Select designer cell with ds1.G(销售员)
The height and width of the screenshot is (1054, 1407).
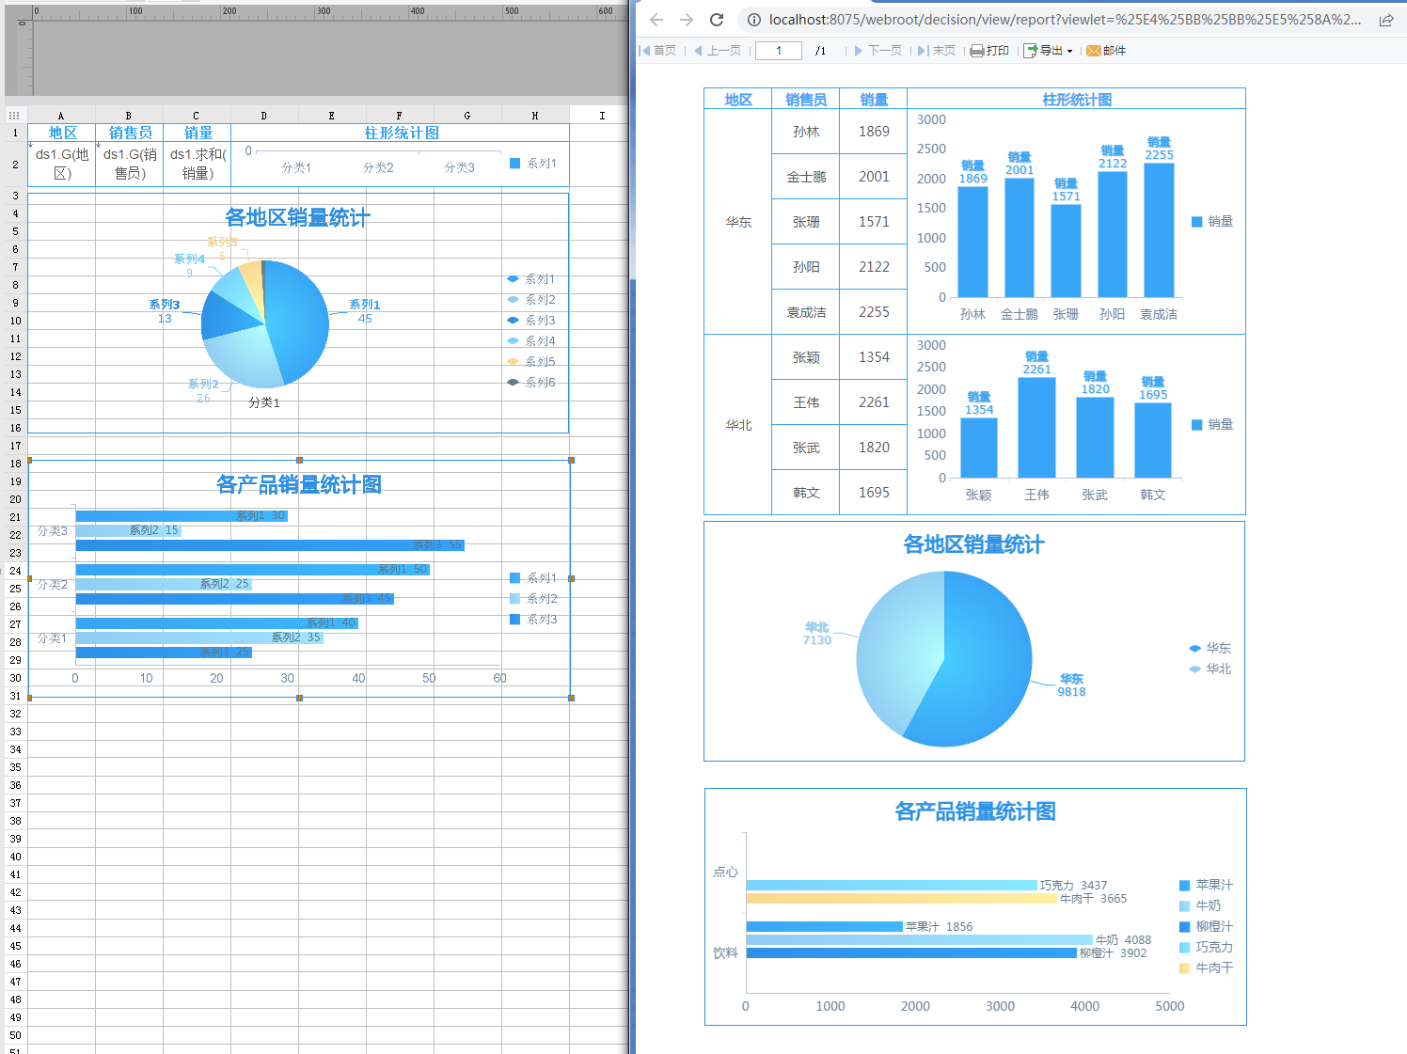click(x=130, y=164)
